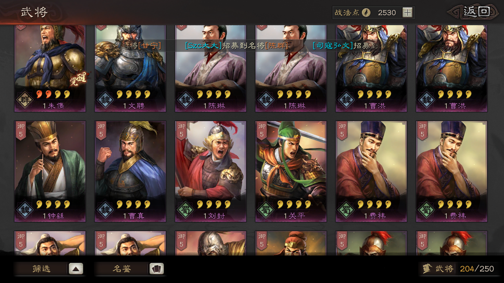Select the awakened 朱儁 general card
The image size is (504, 283).
pos(50,68)
